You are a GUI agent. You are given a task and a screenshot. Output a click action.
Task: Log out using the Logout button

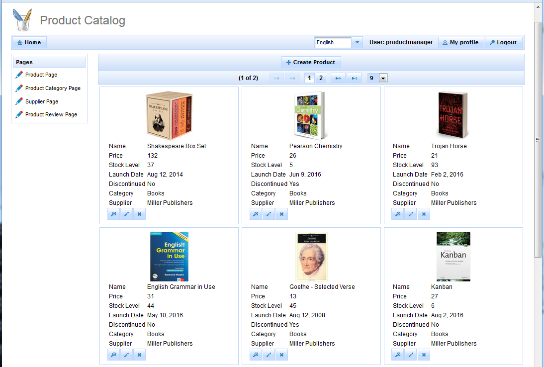(503, 43)
